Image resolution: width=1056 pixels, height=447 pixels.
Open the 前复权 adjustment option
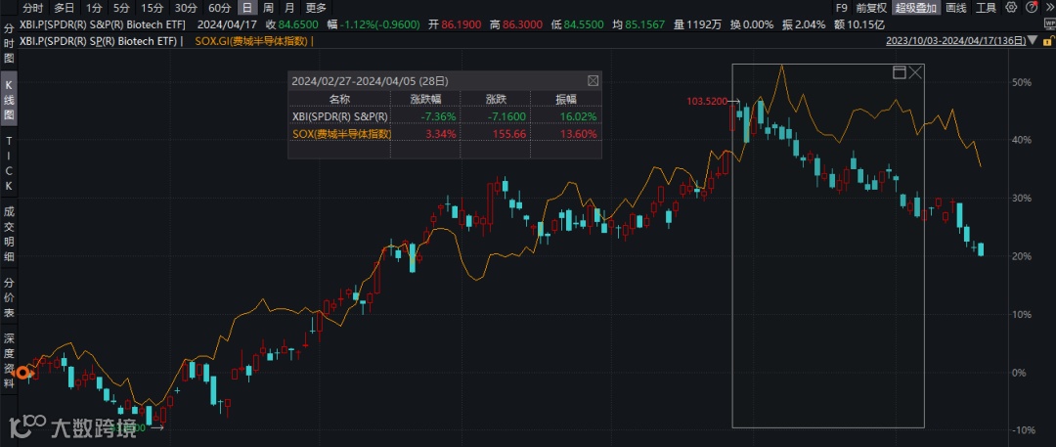[871, 8]
